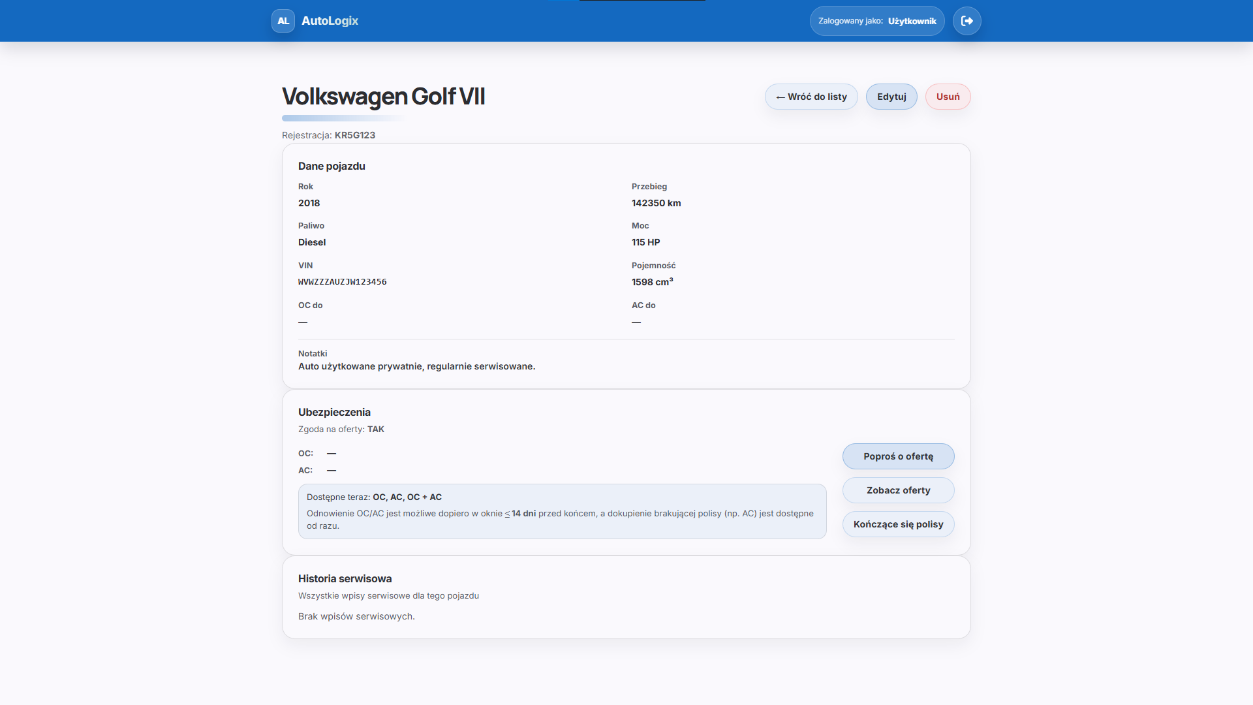
Task: Click the Pojemność label
Action: pyautogui.click(x=653, y=265)
